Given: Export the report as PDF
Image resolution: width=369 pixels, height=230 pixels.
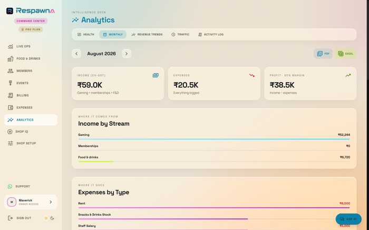Looking at the screenshot, I should 323,54.
